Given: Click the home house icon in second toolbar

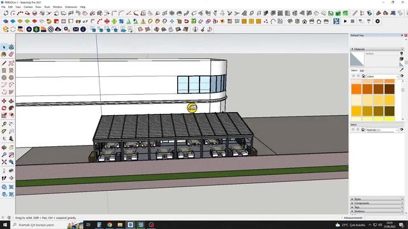Looking at the screenshot, I should point(305,21).
